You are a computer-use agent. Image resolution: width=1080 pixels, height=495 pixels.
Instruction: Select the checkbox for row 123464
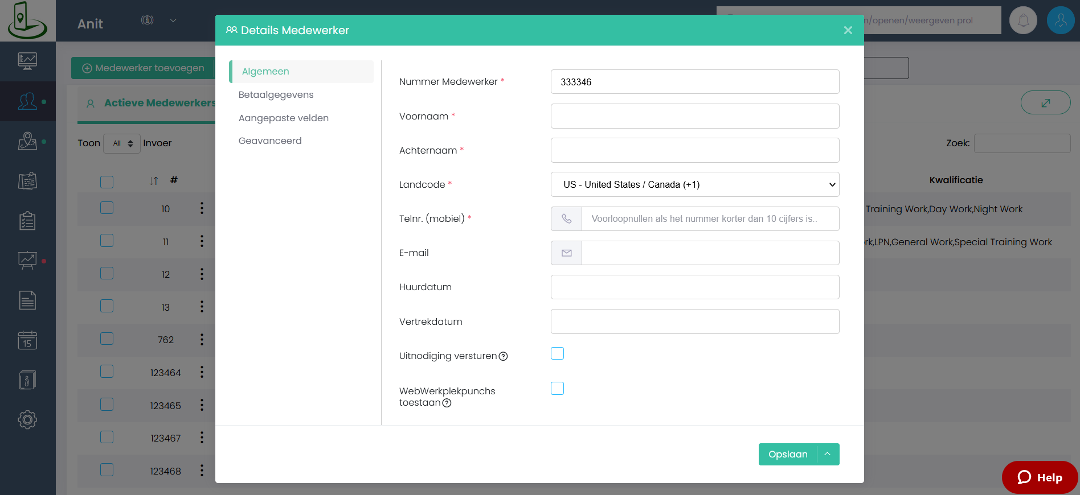tap(107, 372)
